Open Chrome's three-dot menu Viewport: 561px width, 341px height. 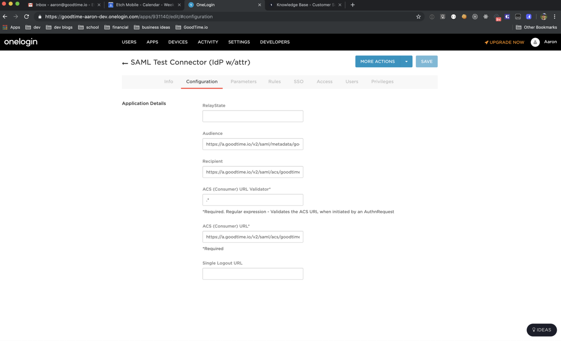(x=555, y=16)
